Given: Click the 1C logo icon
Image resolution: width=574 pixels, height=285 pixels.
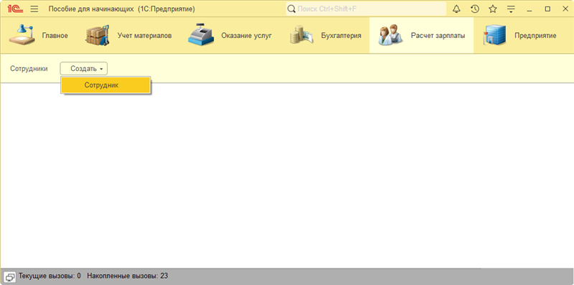Looking at the screenshot, I should (15, 9).
